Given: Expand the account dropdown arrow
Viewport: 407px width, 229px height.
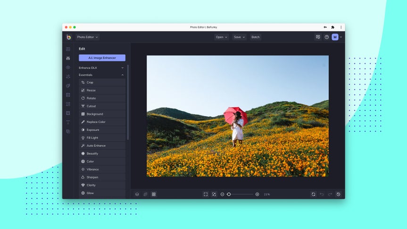Looking at the screenshot, I should (x=341, y=37).
